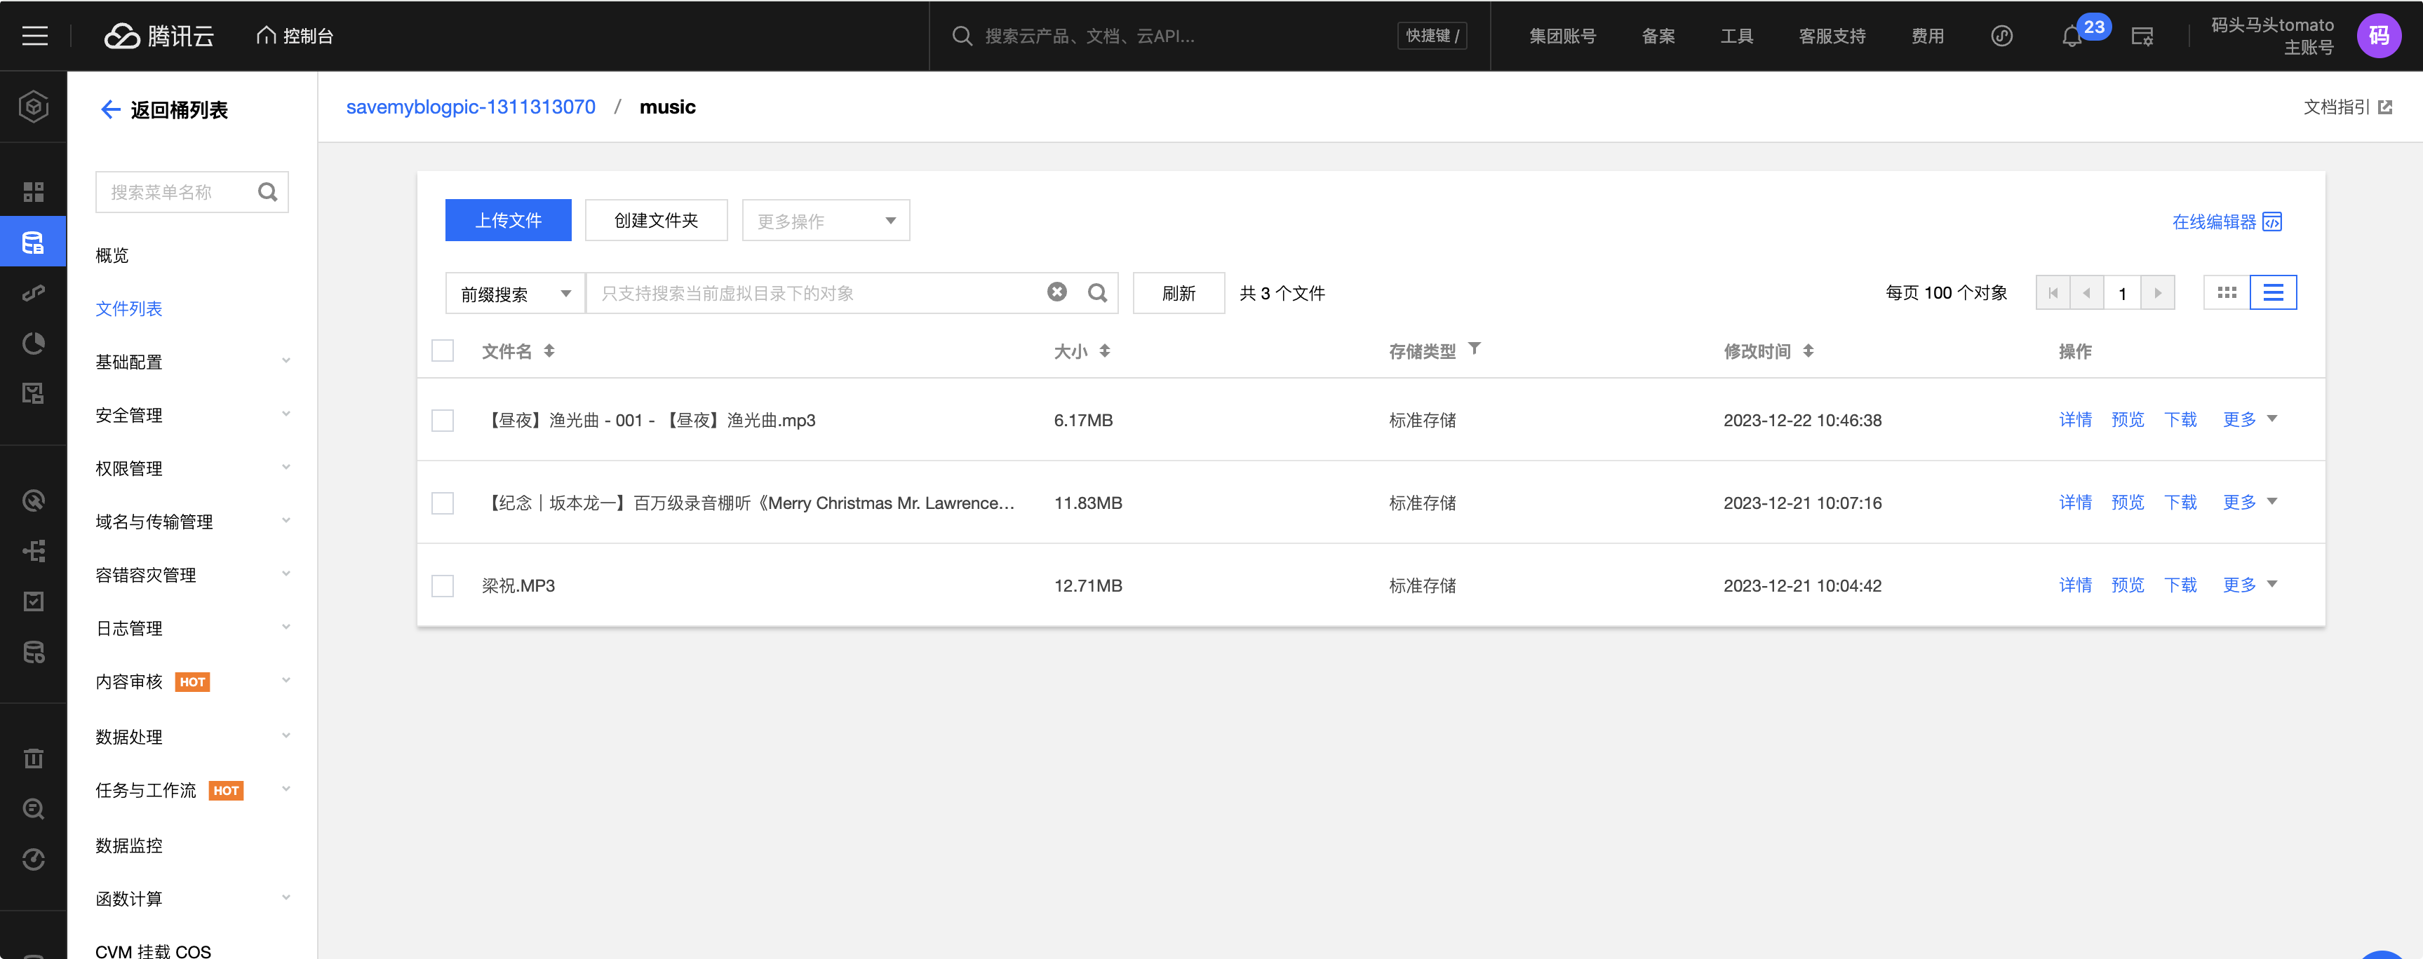Open the 更多操作 dropdown
The image size is (2423, 959).
coord(825,221)
